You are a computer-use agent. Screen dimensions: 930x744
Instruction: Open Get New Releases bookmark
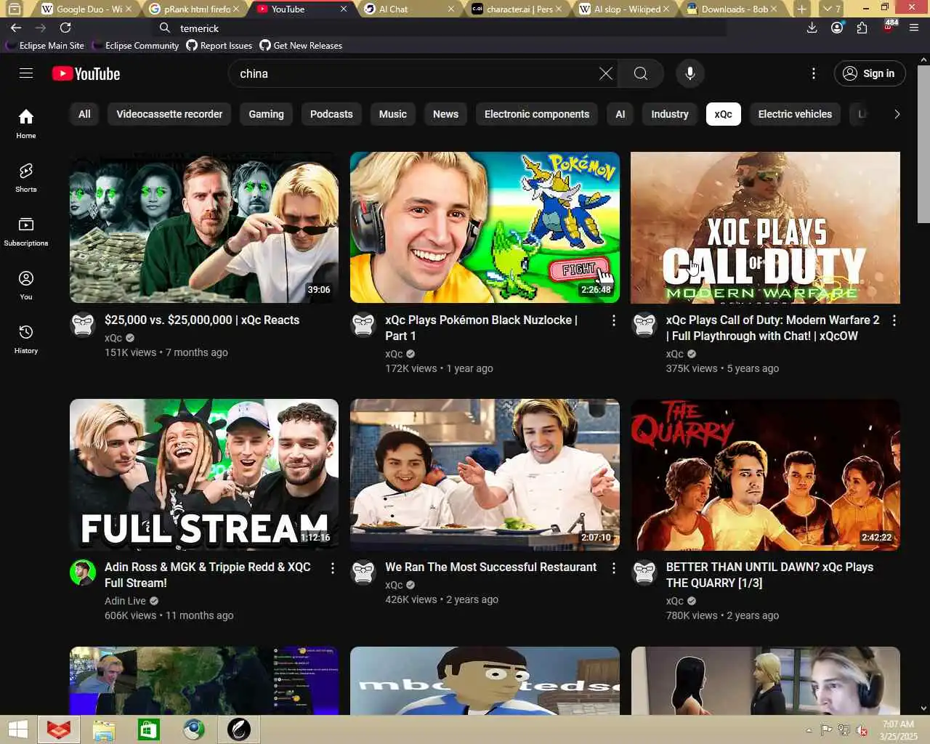pyautogui.click(x=301, y=45)
